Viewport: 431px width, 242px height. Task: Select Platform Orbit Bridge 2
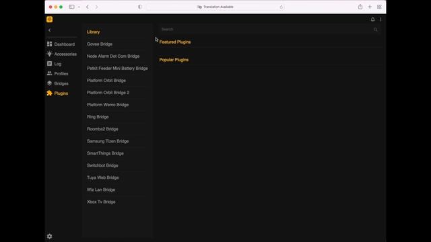[x=108, y=93]
